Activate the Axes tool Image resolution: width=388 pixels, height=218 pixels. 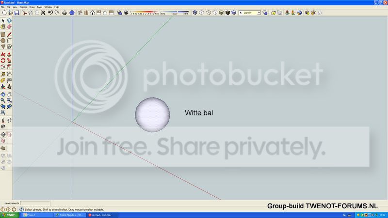[x=3, y=87]
